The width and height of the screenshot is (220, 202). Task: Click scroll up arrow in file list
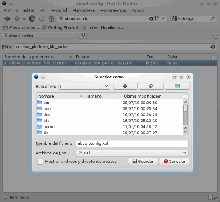coord(186,102)
